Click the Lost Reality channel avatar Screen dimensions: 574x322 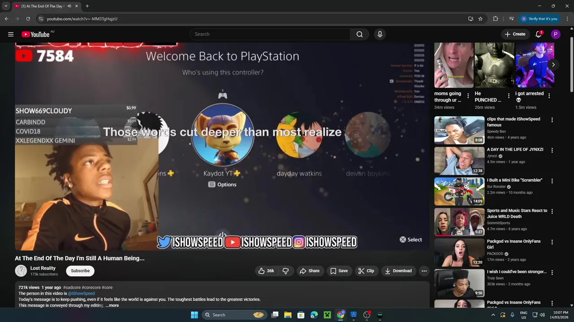[x=21, y=271]
